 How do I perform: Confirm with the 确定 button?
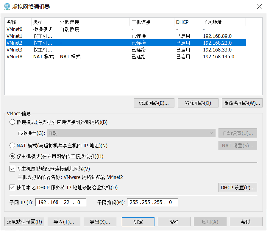(x=138, y=222)
